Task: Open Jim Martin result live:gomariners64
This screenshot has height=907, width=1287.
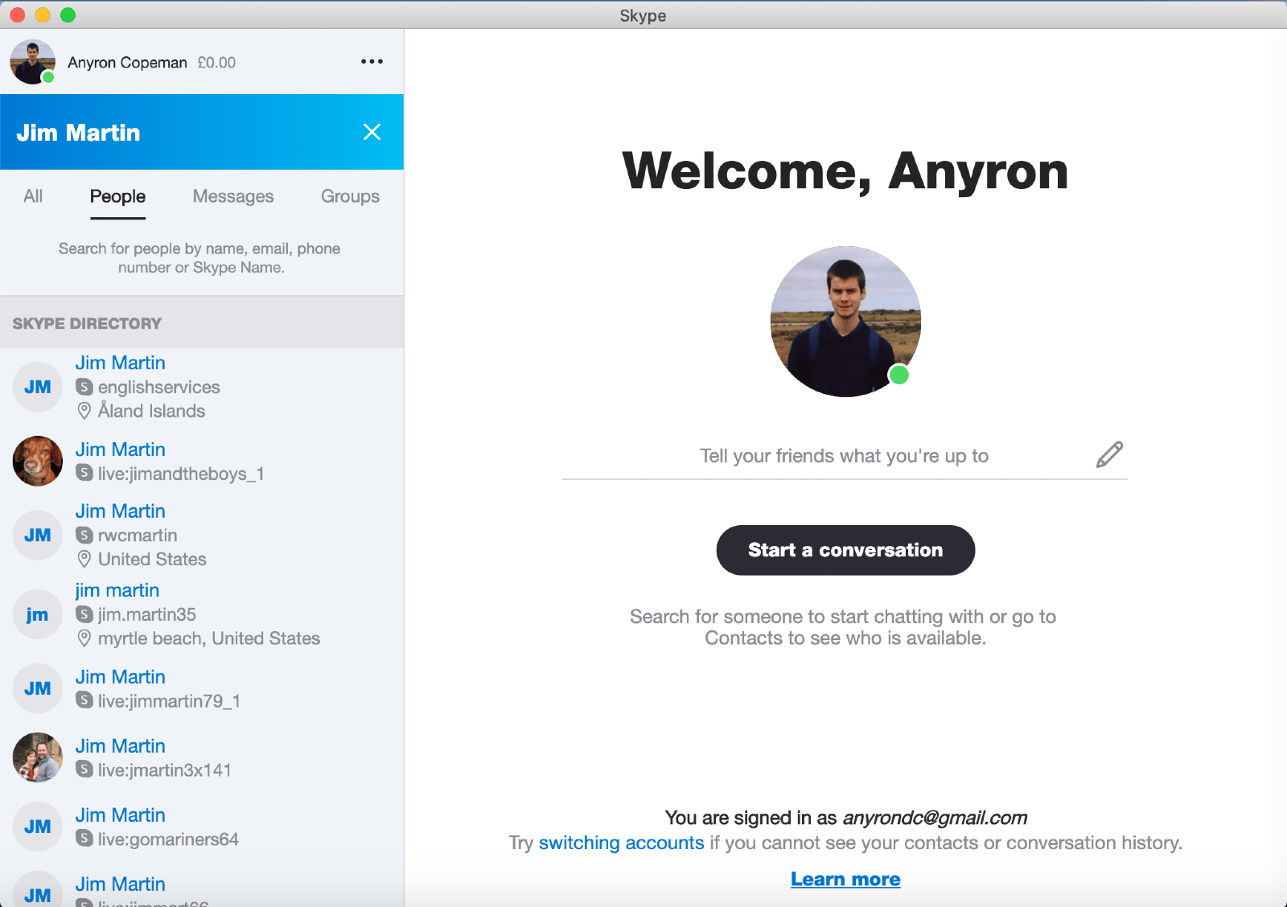Action: click(202, 827)
